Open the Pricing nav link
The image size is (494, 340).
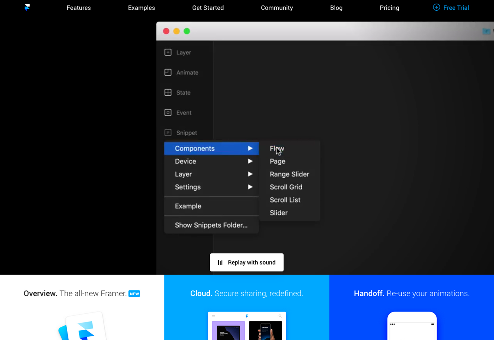(x=389, y=8)
